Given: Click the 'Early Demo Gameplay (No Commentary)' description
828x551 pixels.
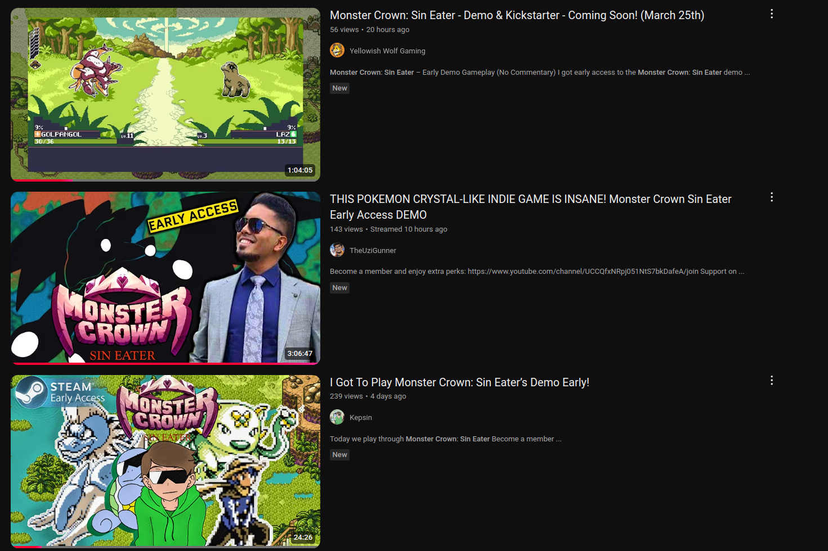Looking at the screenshot, I should [x=540, y=72].
